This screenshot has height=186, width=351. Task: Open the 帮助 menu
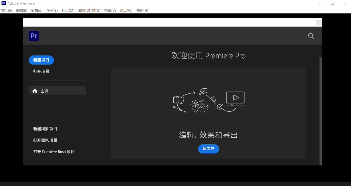tap(142, 10)
